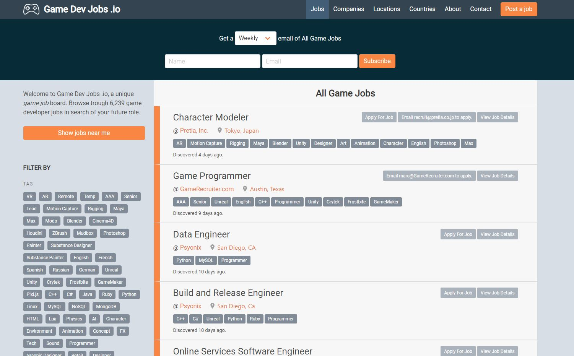574x356 pixels.
Task: Filter by the VR tag
Action: point(29,197)
